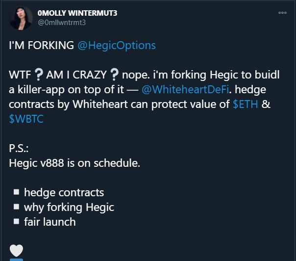The width and height of the screenshot is (296, 261).
Task: Select the "why forking Hegic" list text
Action: 69,208
